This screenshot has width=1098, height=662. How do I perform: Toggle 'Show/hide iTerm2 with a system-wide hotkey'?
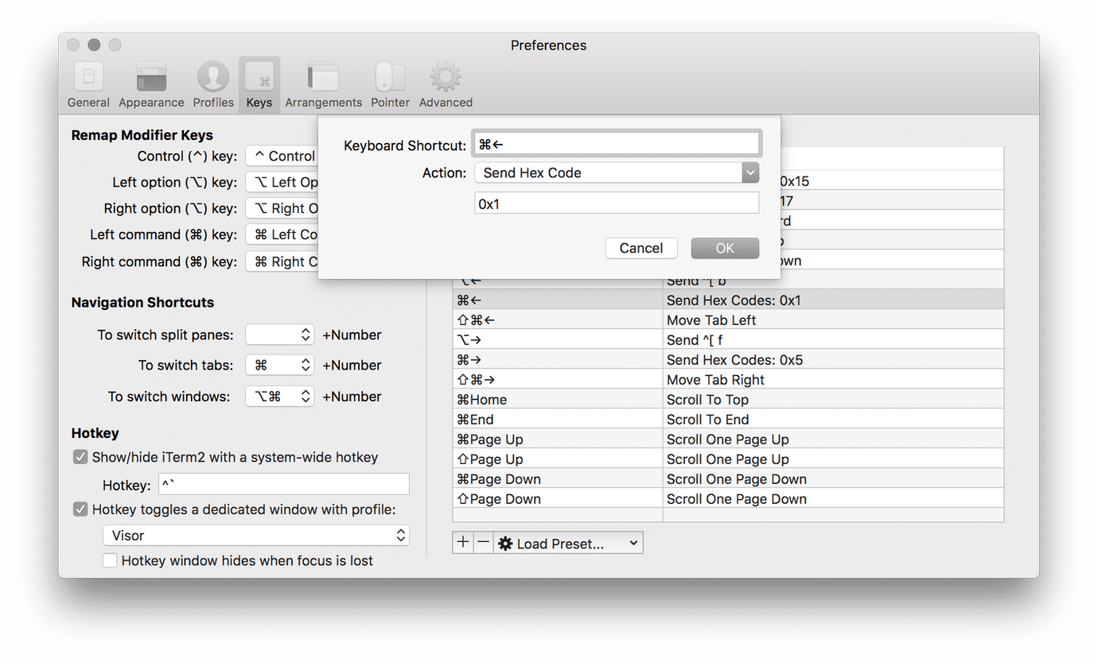tap(80, 457)
